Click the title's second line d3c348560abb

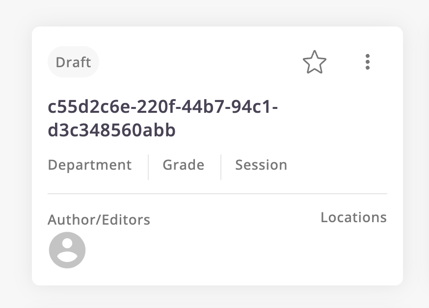tap(111, 130)
